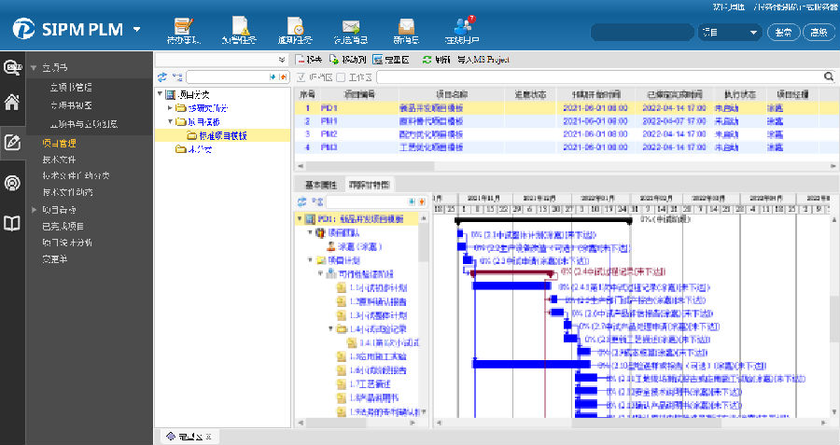
Task: Click double-chevron collapse button above category tree
Action: click(282, 60)
